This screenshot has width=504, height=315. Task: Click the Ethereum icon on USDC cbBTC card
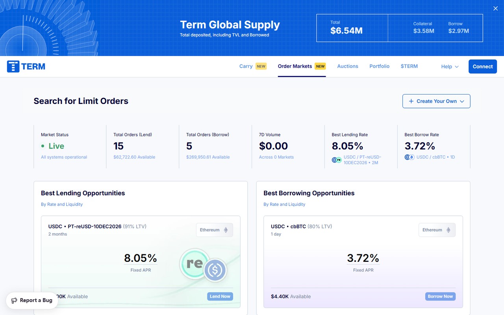tap(448, 230)
